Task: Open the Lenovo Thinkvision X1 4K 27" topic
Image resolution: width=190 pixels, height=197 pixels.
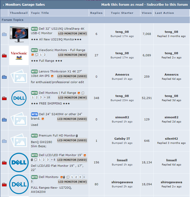Action: pyautogui.click(x=60, y=71)
